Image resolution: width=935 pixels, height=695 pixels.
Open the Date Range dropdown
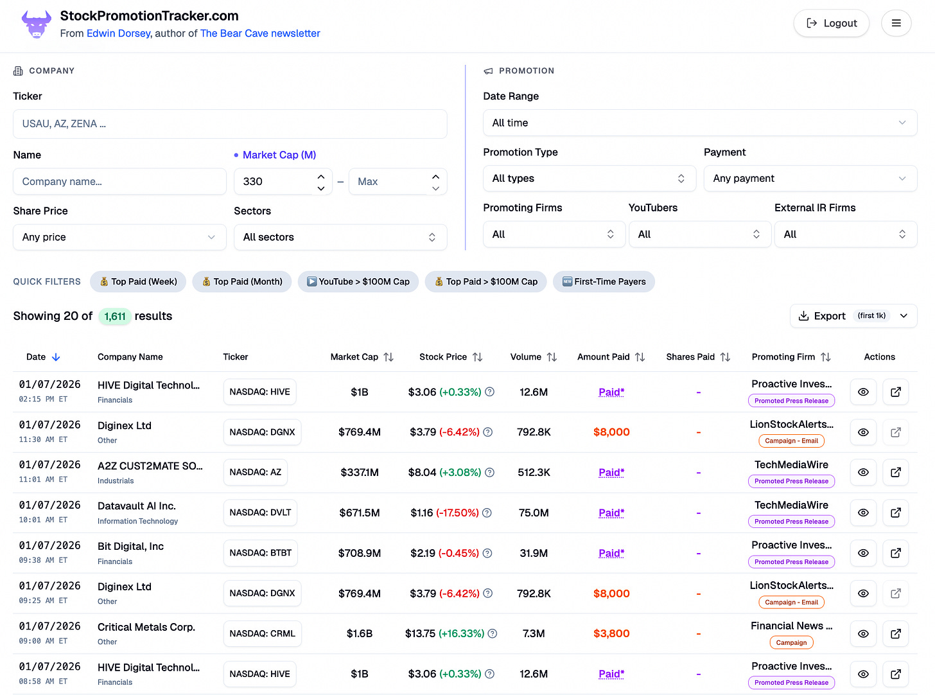coord(700,123)
